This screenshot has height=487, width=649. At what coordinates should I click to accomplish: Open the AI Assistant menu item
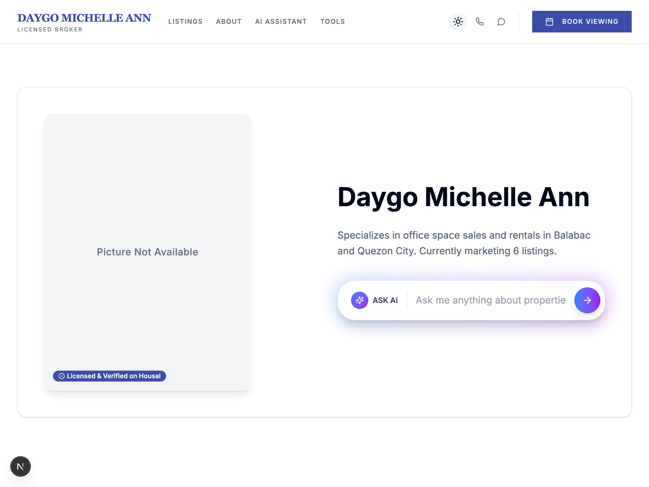(281, 22)
